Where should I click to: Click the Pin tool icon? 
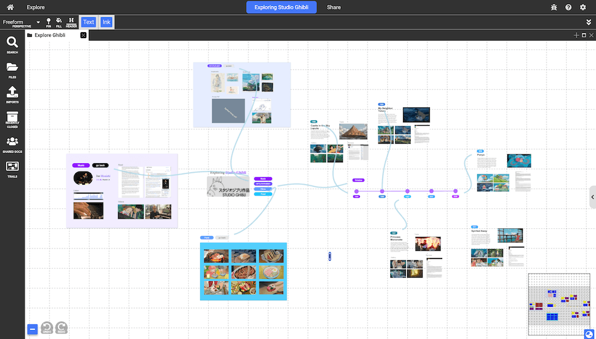click(x=48, y=23)
